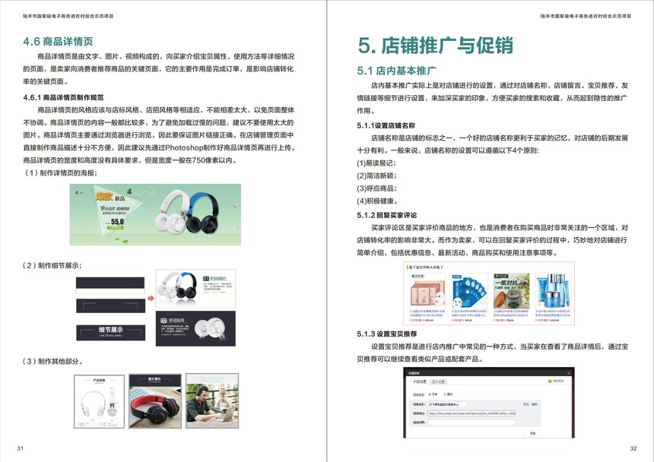654x462 pixels.
Task: Click the step text (1) 制作详情页的海报
Action: [x=61, y=173]
